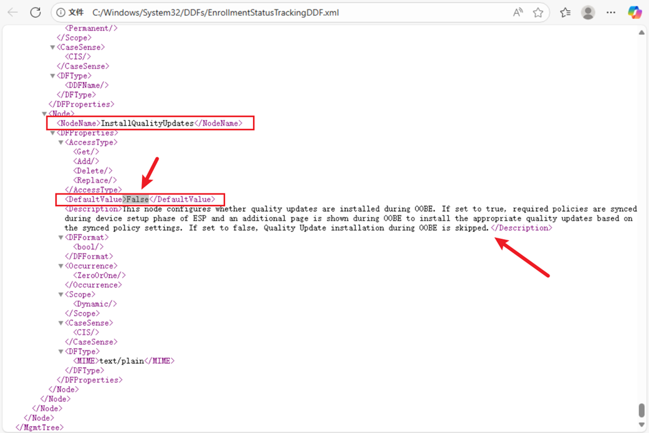The image size is (649, 433).
Task: Collapse the Node element above InstallQualityUpdates
Action: pos(44,114)
